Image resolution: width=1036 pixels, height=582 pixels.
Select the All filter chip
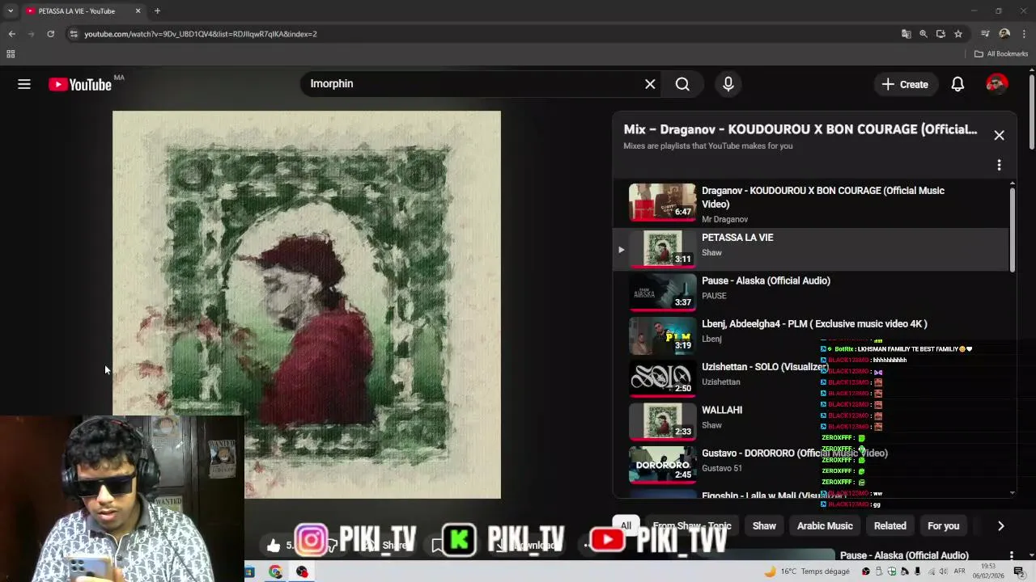point(626,525)
